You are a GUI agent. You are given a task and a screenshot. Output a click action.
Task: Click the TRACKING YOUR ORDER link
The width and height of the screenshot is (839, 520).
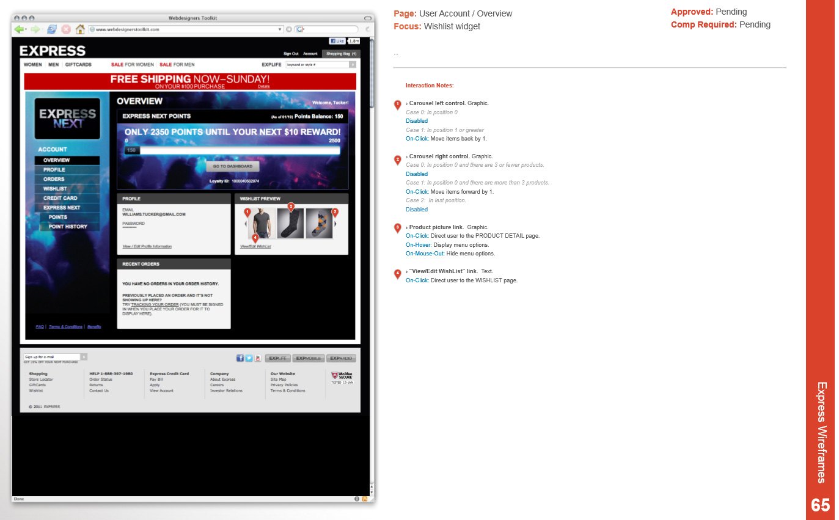click(x=155, y=304)
